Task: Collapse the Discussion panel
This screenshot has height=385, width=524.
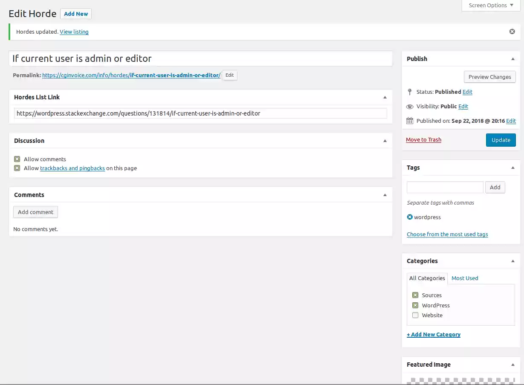Action: pyautogui.click(x=384, y=140)
